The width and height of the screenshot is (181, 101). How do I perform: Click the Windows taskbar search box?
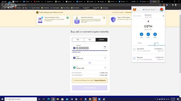[21, 99]
